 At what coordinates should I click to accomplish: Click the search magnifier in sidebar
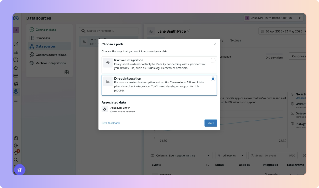[x=16, y=160]
